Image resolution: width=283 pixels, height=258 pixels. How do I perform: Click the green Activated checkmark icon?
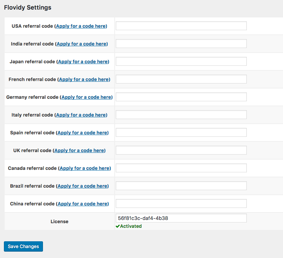[118, 226]
